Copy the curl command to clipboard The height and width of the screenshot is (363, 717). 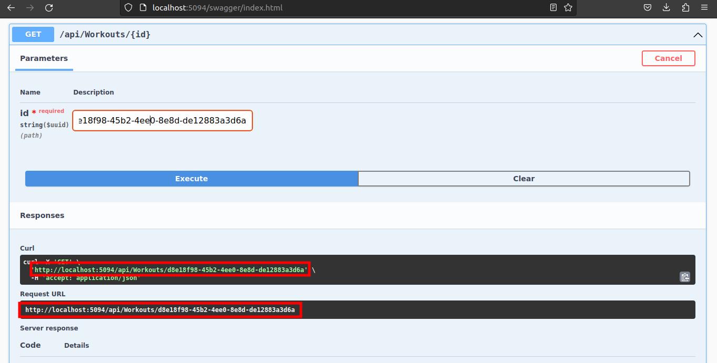click(684, 277)
